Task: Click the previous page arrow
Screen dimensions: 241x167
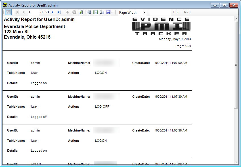Action: (23, 12)
